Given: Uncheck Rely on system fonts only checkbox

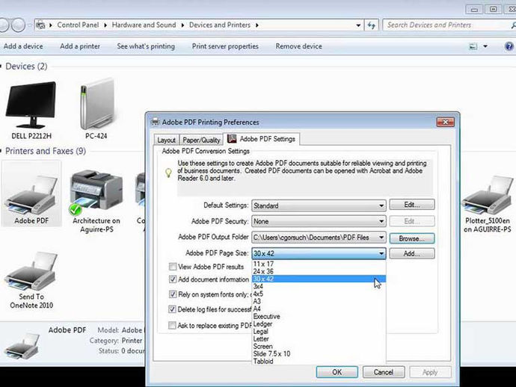Looking at the screenshot, I should pyautogui.click(x=173, y=294).
